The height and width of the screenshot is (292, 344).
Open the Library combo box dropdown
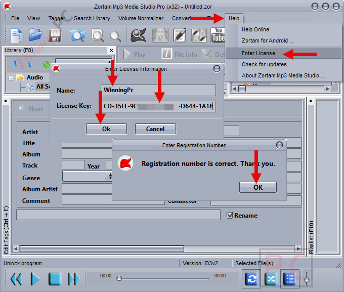[109, 61]
